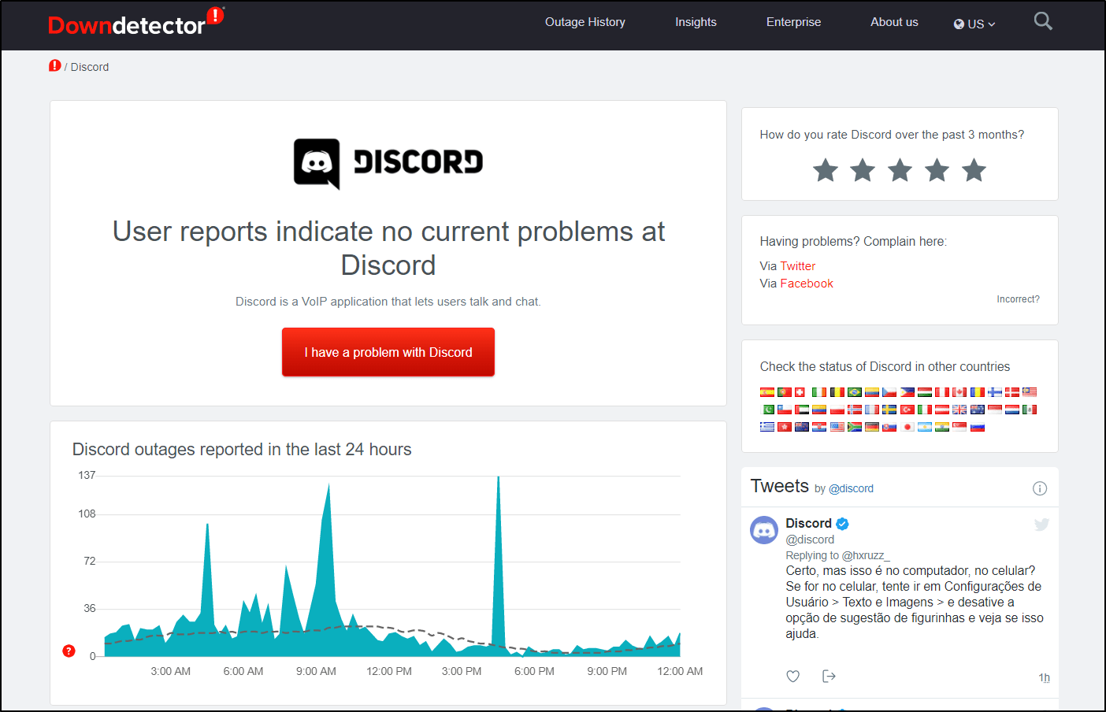Screen dimensions: 1106x712
Task: Select the Mexico flag
Action: (1030, 410)
